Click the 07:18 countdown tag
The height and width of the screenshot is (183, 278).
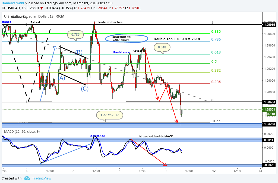tap(271, 114)
